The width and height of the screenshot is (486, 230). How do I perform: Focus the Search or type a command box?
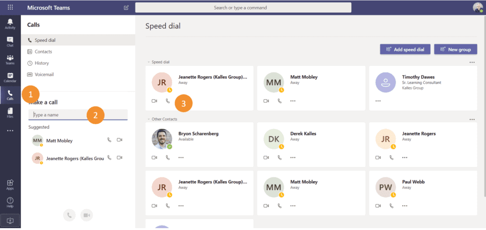click(x=243, y=8)
